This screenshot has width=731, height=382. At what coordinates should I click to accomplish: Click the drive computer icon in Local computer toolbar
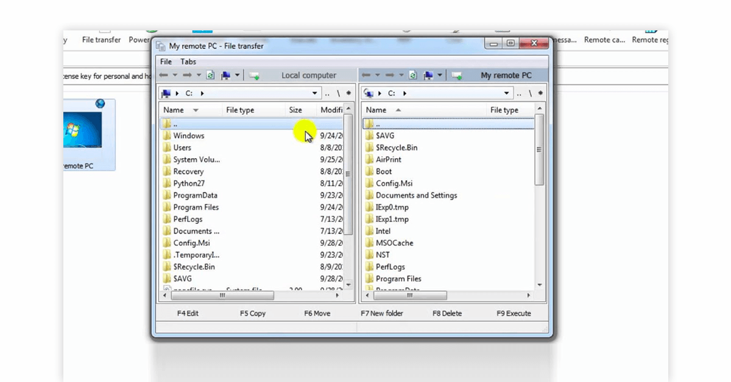coord(226,75)
